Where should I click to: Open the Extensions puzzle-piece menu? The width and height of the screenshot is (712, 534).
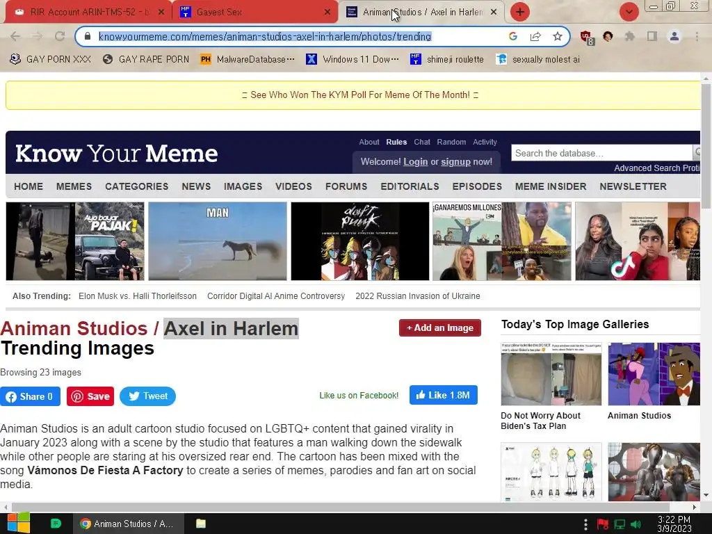click(630, 36)
